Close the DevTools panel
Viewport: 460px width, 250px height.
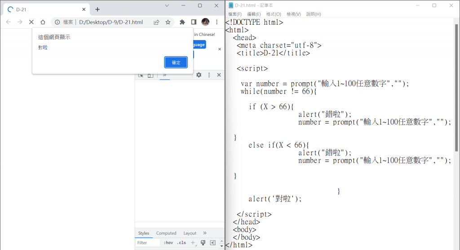click(x=219, y=75)
